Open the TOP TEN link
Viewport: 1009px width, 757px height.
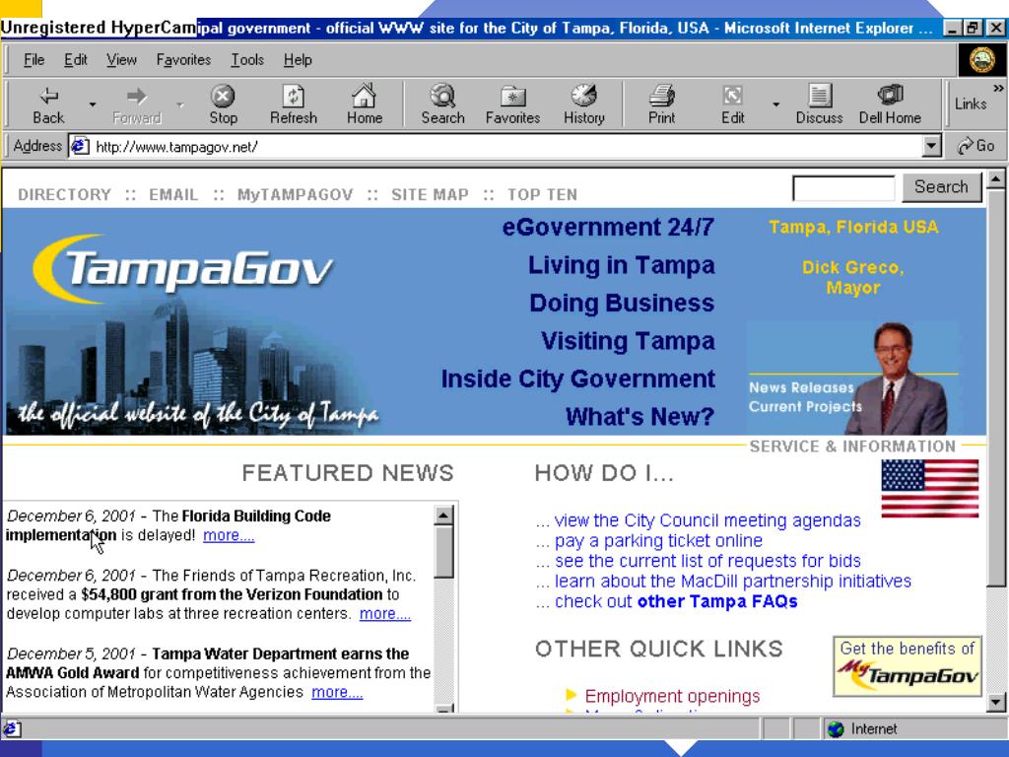click(x=542, y=194)
